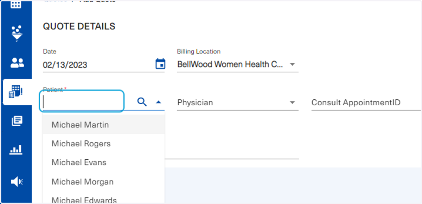The image size is (422, 204).
Task: Select the billing calculator icon in sidebar
Action: 16,92
